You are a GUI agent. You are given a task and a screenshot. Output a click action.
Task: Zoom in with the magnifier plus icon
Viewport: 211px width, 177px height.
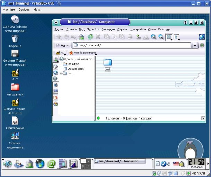[153, 37]
